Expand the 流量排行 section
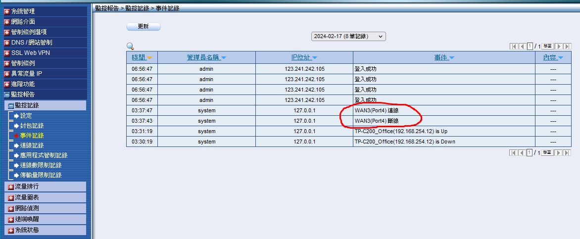This screenshot has height=239, width=580. (x=27, y=187)
